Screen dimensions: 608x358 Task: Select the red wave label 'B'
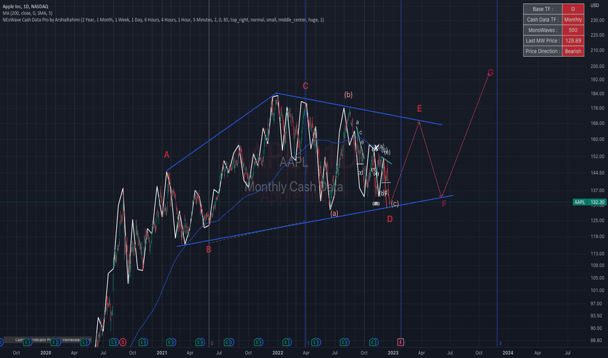click(209, 250)
